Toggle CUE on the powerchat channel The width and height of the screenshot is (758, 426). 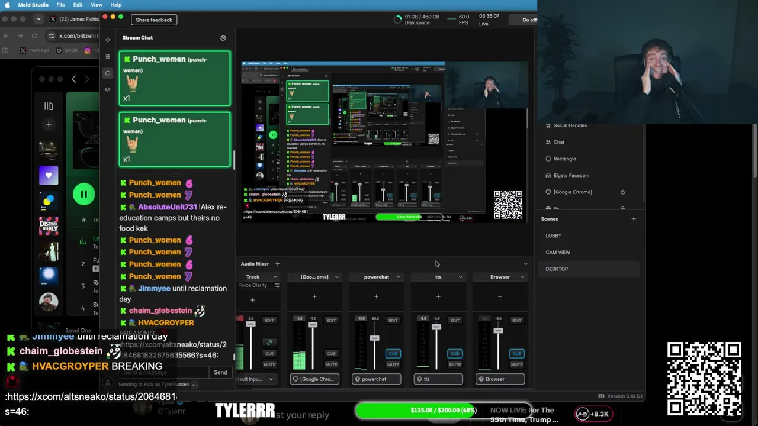(x=393, y=354)
